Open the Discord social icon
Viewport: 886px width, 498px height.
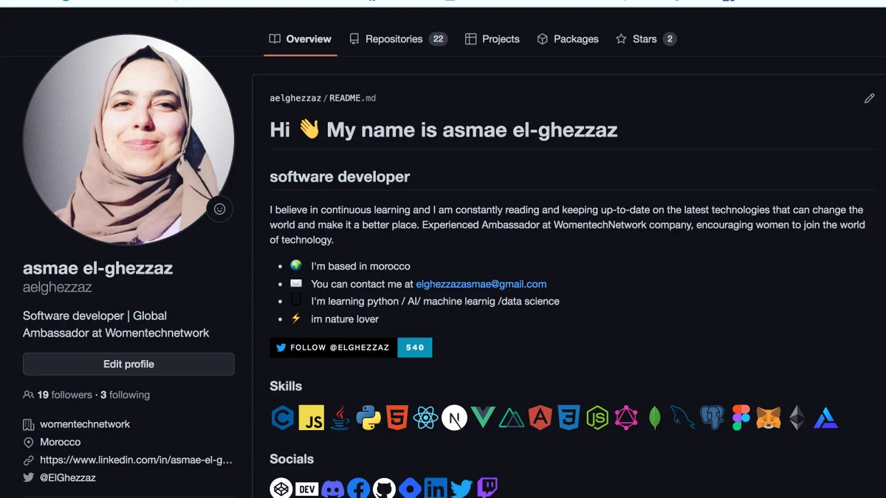pos(333,488)
